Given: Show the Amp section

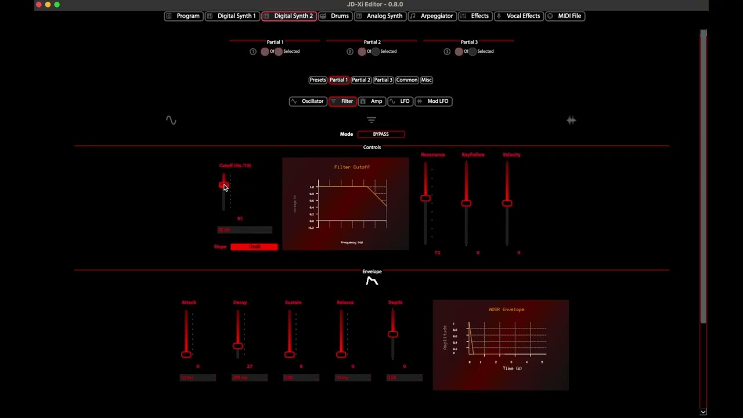Looking at the screenshot, I should point(371,102).
